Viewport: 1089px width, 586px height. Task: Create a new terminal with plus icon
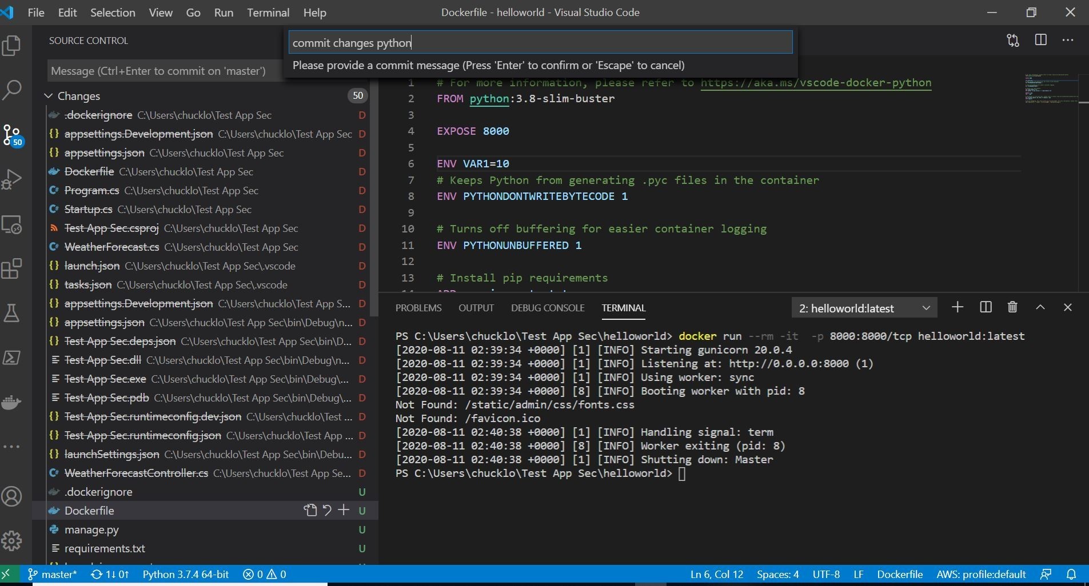(958, 307)
